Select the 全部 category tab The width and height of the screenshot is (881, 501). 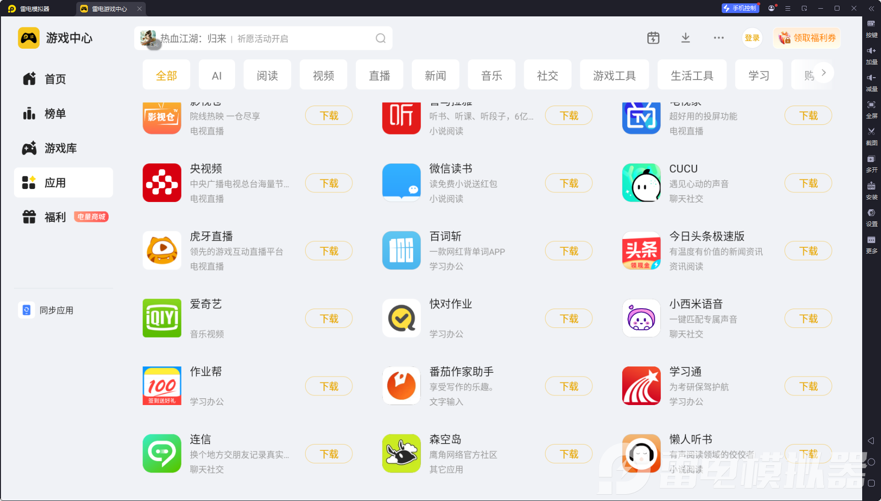click(167, 75)
